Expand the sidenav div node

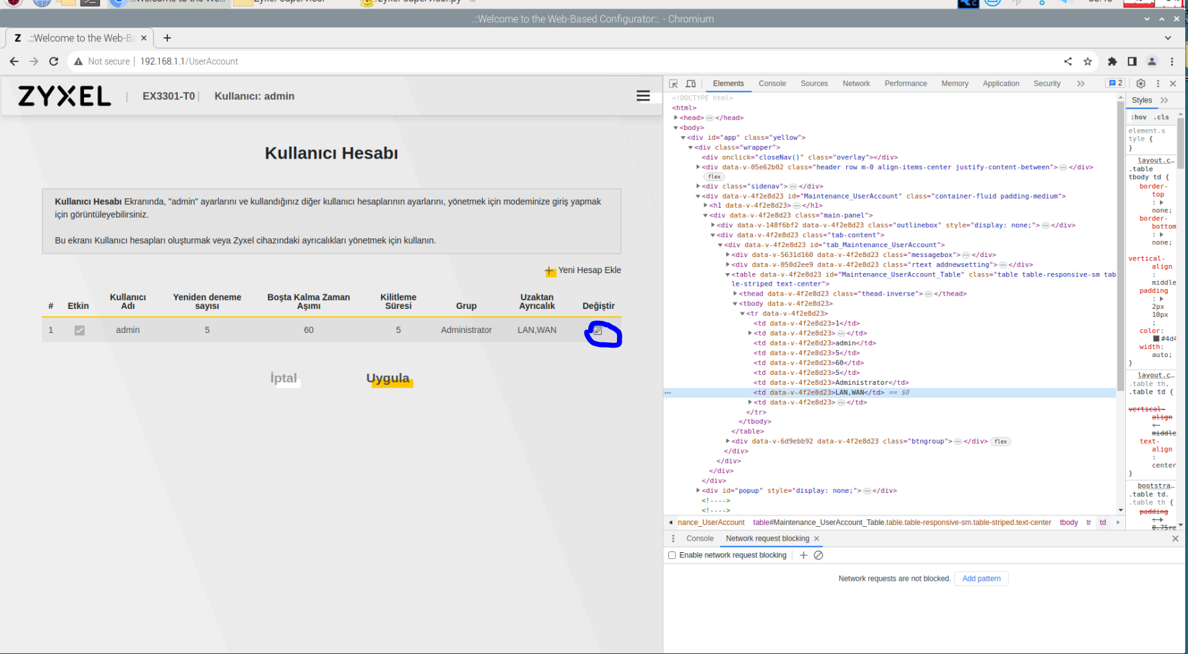tap(698, 186)
